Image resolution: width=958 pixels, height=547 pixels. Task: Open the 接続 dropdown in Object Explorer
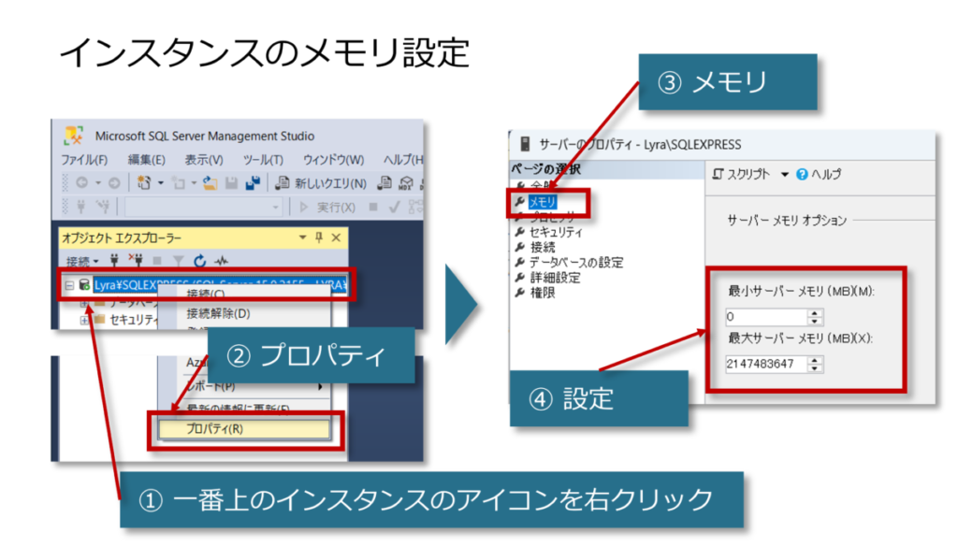point(82,261)
